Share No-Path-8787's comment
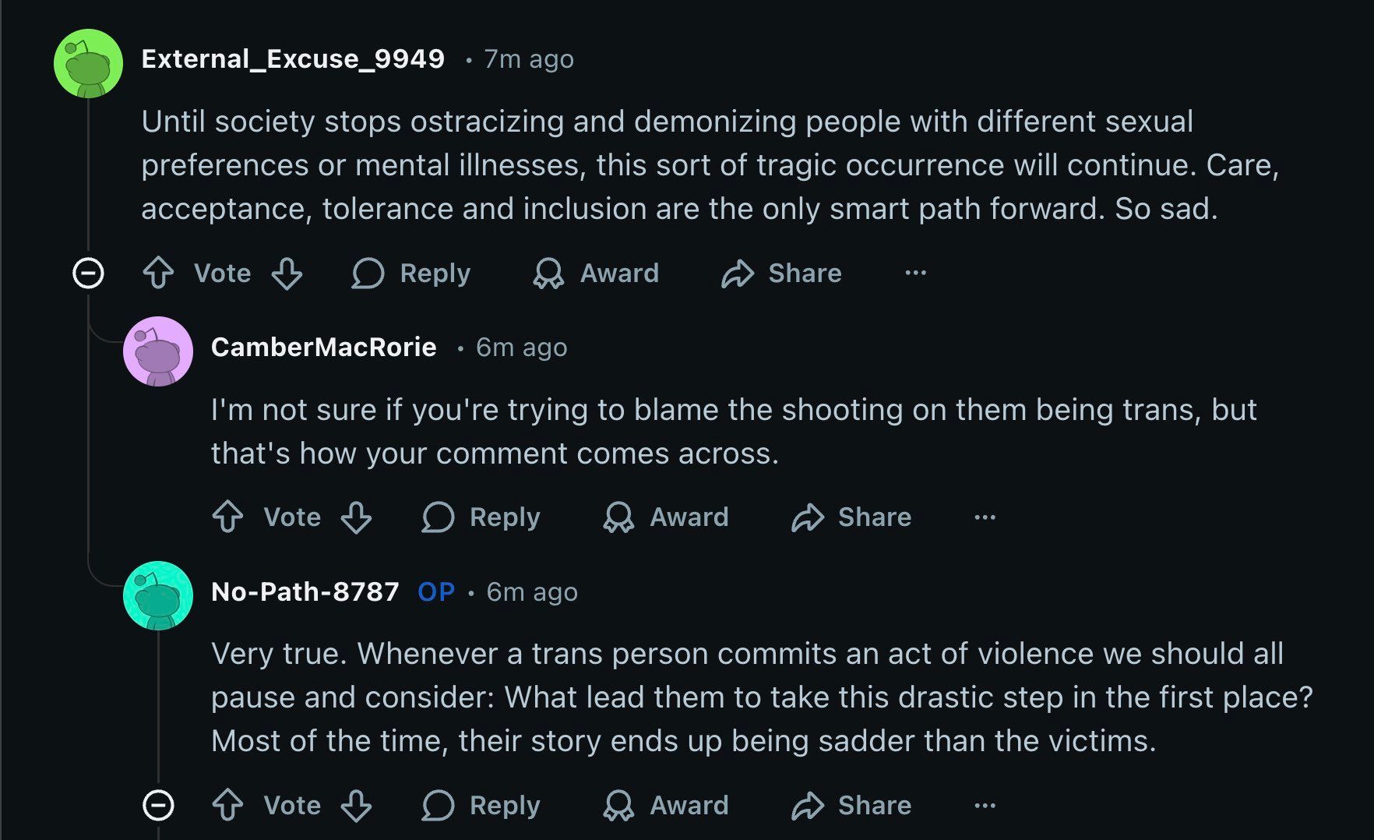The height and width of the screenshot is (840, 1374). coord(851,805)
